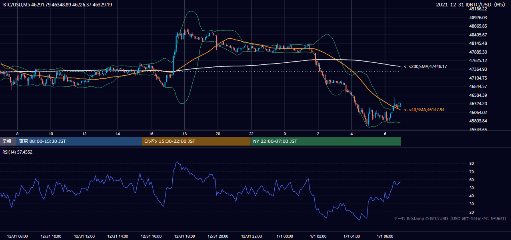This screenshot has height=240, width=511.
Task: Click the 早朝 session segment
Action: (x=8, y=141)
